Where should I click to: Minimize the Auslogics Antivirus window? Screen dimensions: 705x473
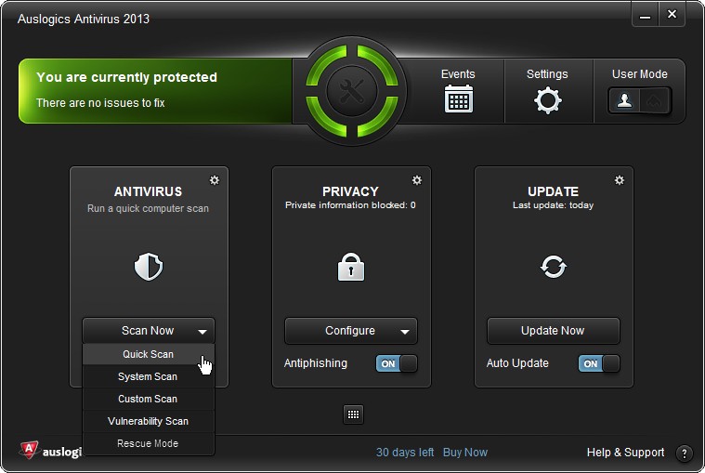click(x=646, y=16)
